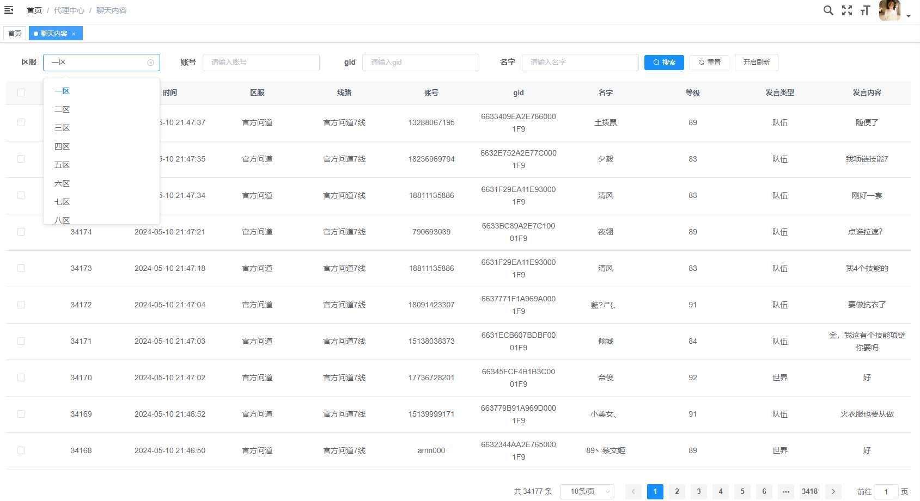920x501 pixels.
Task: Check the row with id 34169
Action: pyautogui.click(x=21, y=414)
